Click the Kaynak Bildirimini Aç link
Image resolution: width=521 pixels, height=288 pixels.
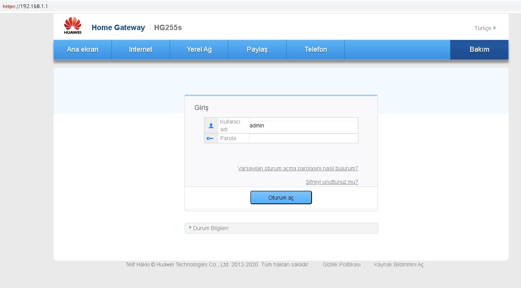tap(398, 264)
